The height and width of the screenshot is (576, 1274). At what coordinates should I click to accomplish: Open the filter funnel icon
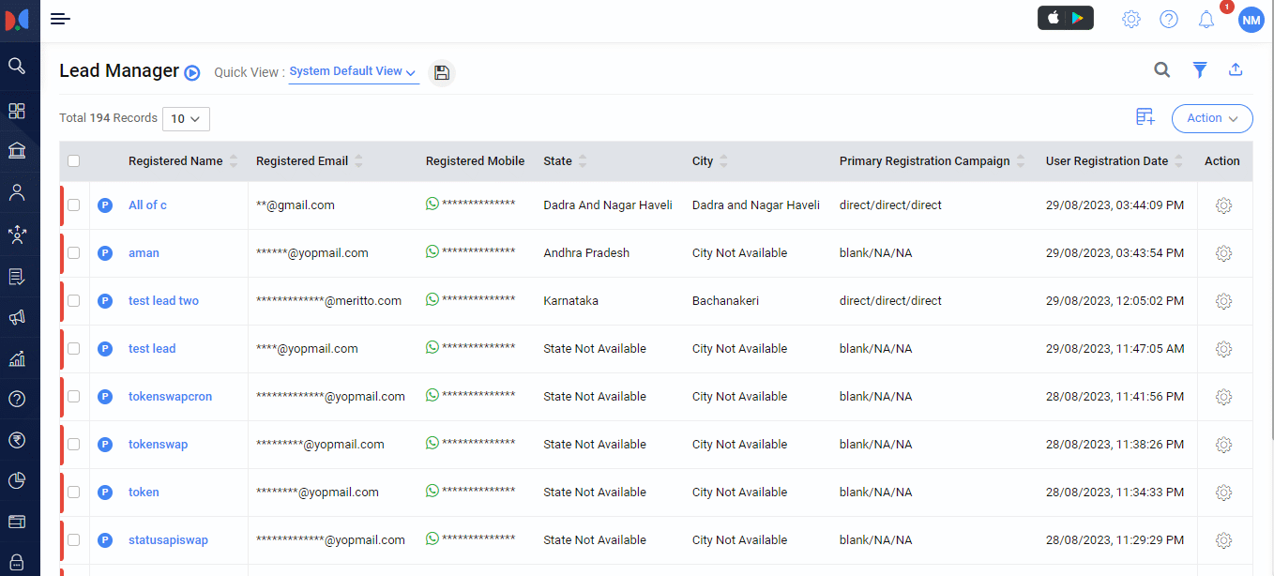click(1199, 69)
